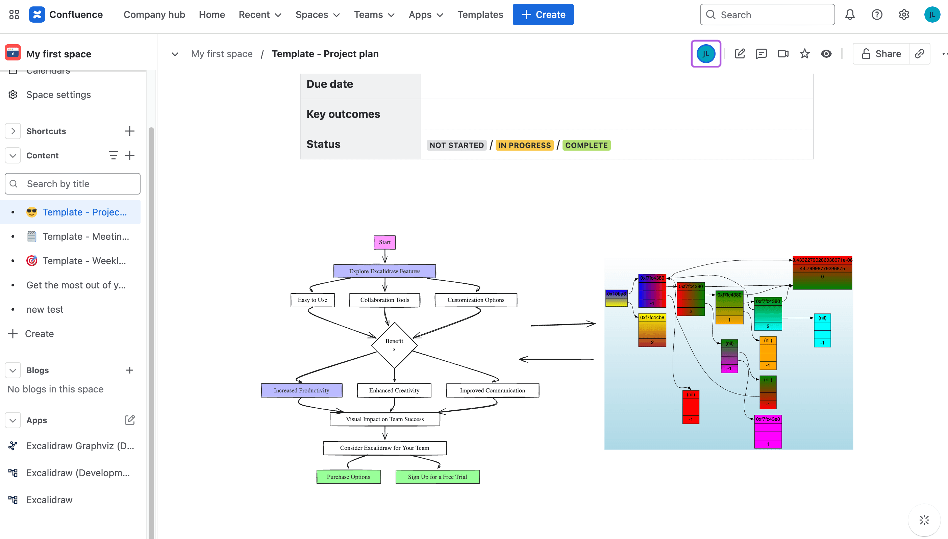Select Template - Project plan page
This screenshot has height=539, width=948.
[x=70, y=212]
